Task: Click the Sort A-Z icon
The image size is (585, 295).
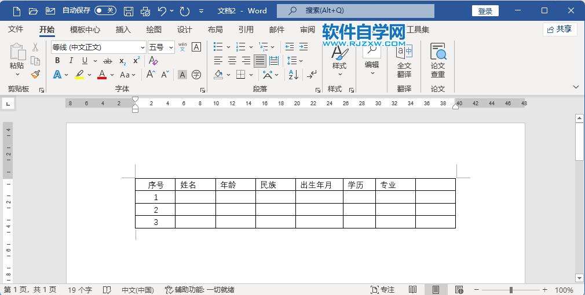Action: [x=294, y=75]
